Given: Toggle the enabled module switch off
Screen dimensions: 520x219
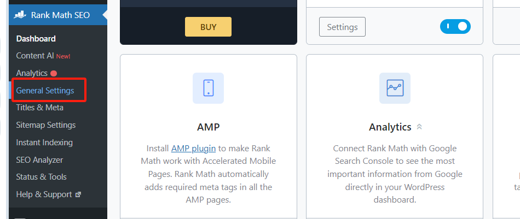Looking at the screenshot, I should pos(455,26).
